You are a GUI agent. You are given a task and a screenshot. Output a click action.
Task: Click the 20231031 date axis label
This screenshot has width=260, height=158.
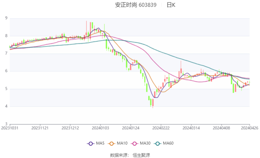[10, 128]
